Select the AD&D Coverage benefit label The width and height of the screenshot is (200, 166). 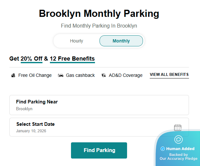pos(125,75)
